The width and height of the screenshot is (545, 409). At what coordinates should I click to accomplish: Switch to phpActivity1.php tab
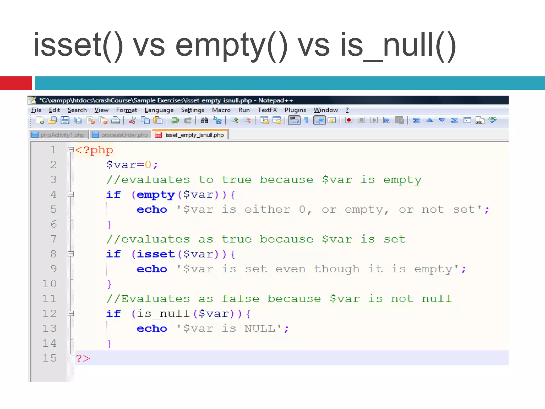coord(59,135)
